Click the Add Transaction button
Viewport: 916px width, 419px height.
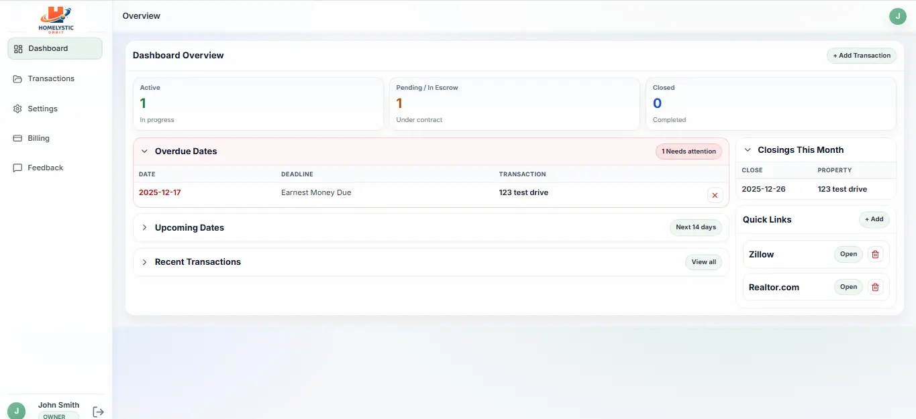pos(862,55)
